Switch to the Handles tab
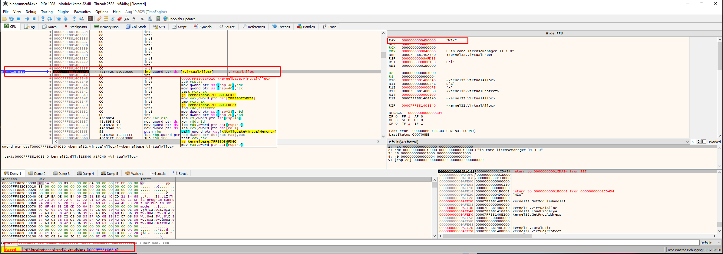Image resolution: width=723 pixels, height=254 pixels. (x=306, y=27)
